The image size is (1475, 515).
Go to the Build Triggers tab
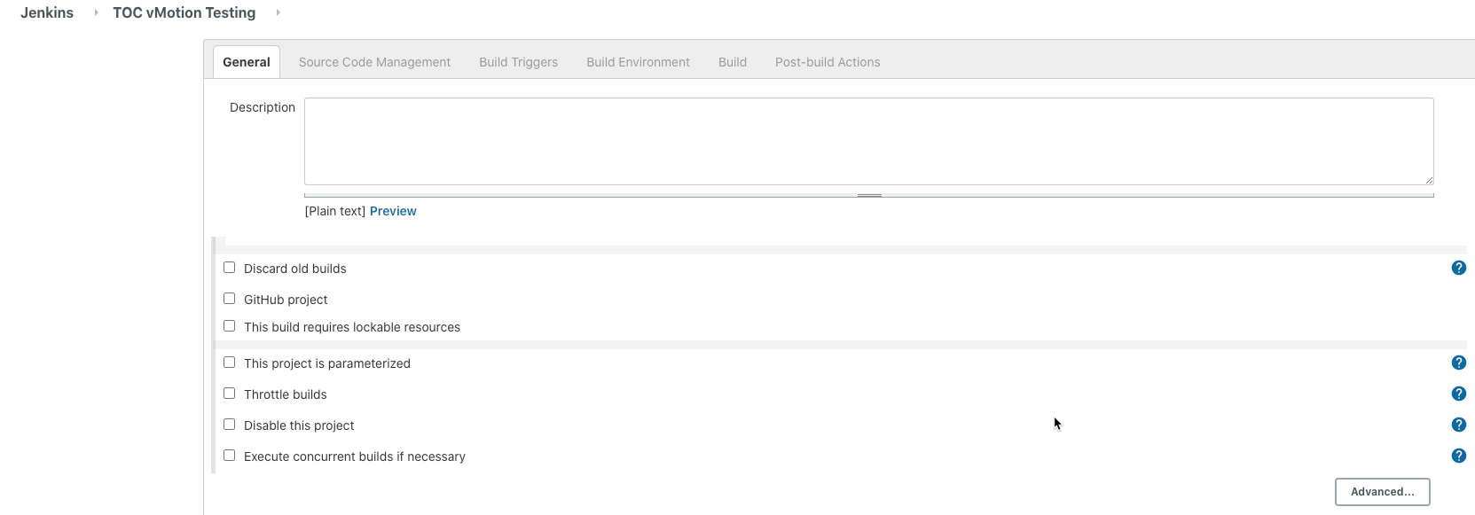pos(518,62)
